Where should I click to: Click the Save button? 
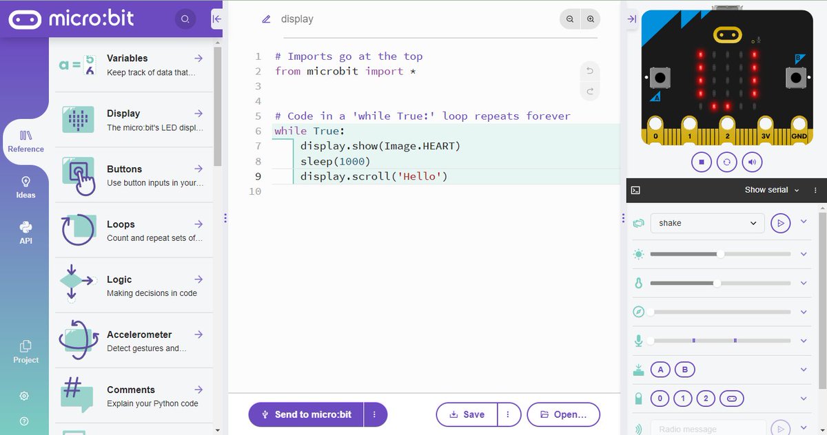point(467,414)
